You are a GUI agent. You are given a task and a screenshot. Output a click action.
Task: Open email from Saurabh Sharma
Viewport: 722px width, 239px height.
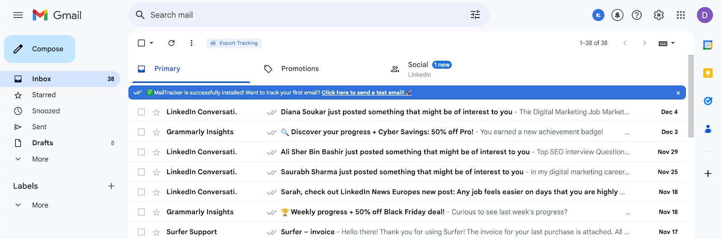[x=407, y=172]
